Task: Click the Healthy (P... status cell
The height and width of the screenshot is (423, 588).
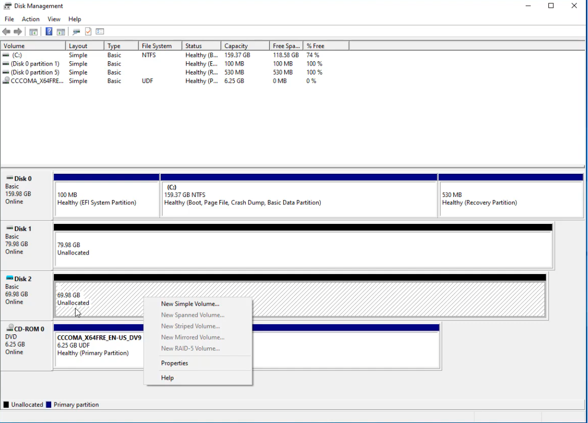Action: pyautogui.click(x=201, y=81)
